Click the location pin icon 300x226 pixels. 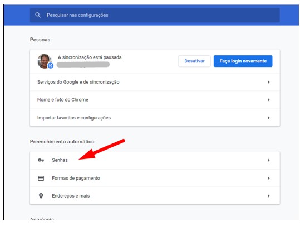[x=41, y=196]
